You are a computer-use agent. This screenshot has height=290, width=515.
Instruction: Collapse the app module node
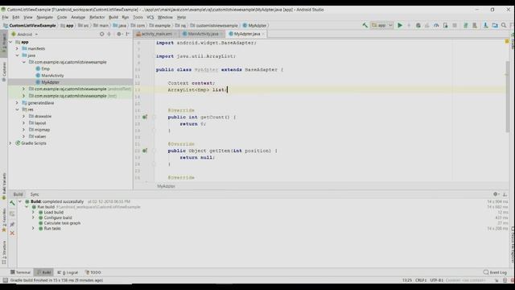[10, 42]
